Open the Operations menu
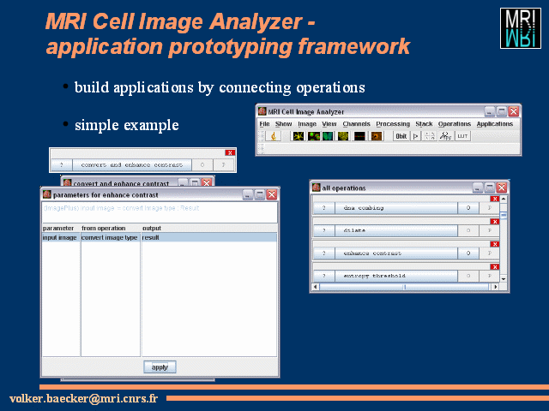Viewport: 549px width, 411px height. click(x=455, y=123)
